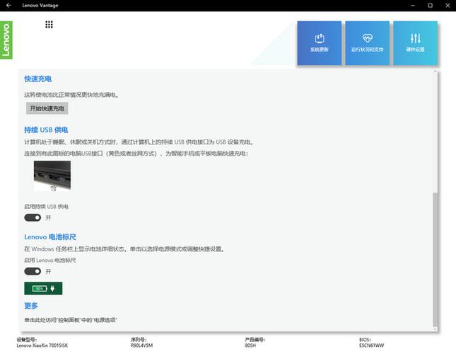
Task: Click the USB port photo thumbnail
Action: pos(52,176)
